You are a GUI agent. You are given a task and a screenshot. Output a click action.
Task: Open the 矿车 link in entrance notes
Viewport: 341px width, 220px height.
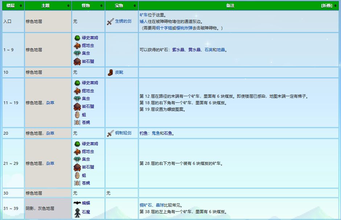click(144, 15)
